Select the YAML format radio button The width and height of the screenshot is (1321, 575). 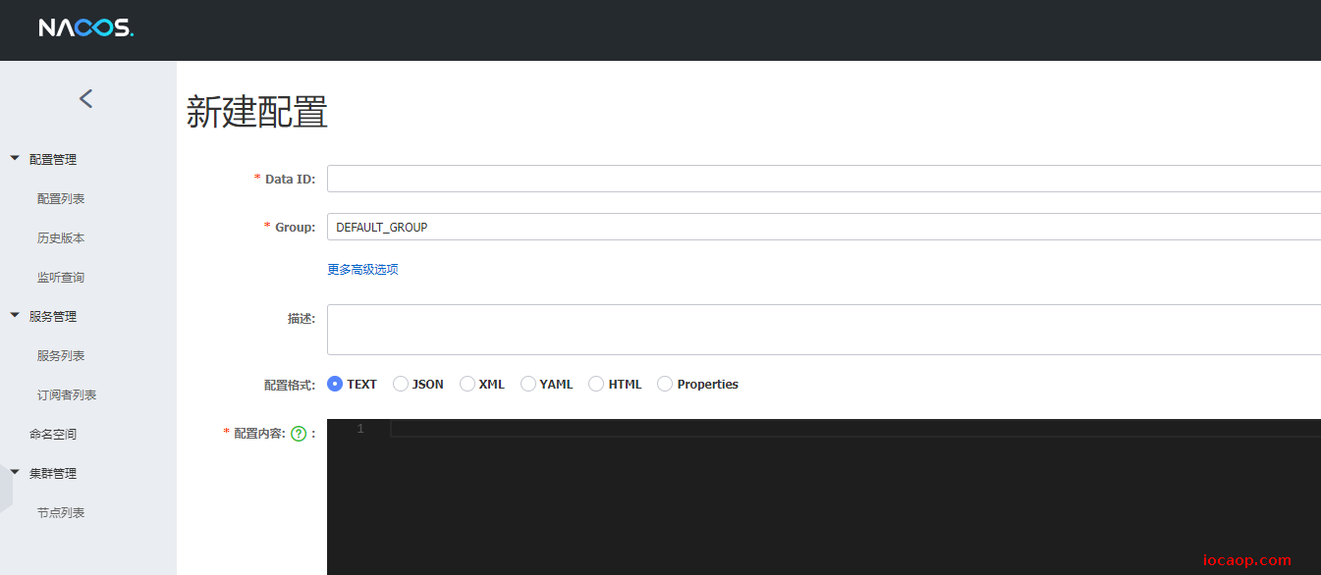528,384
